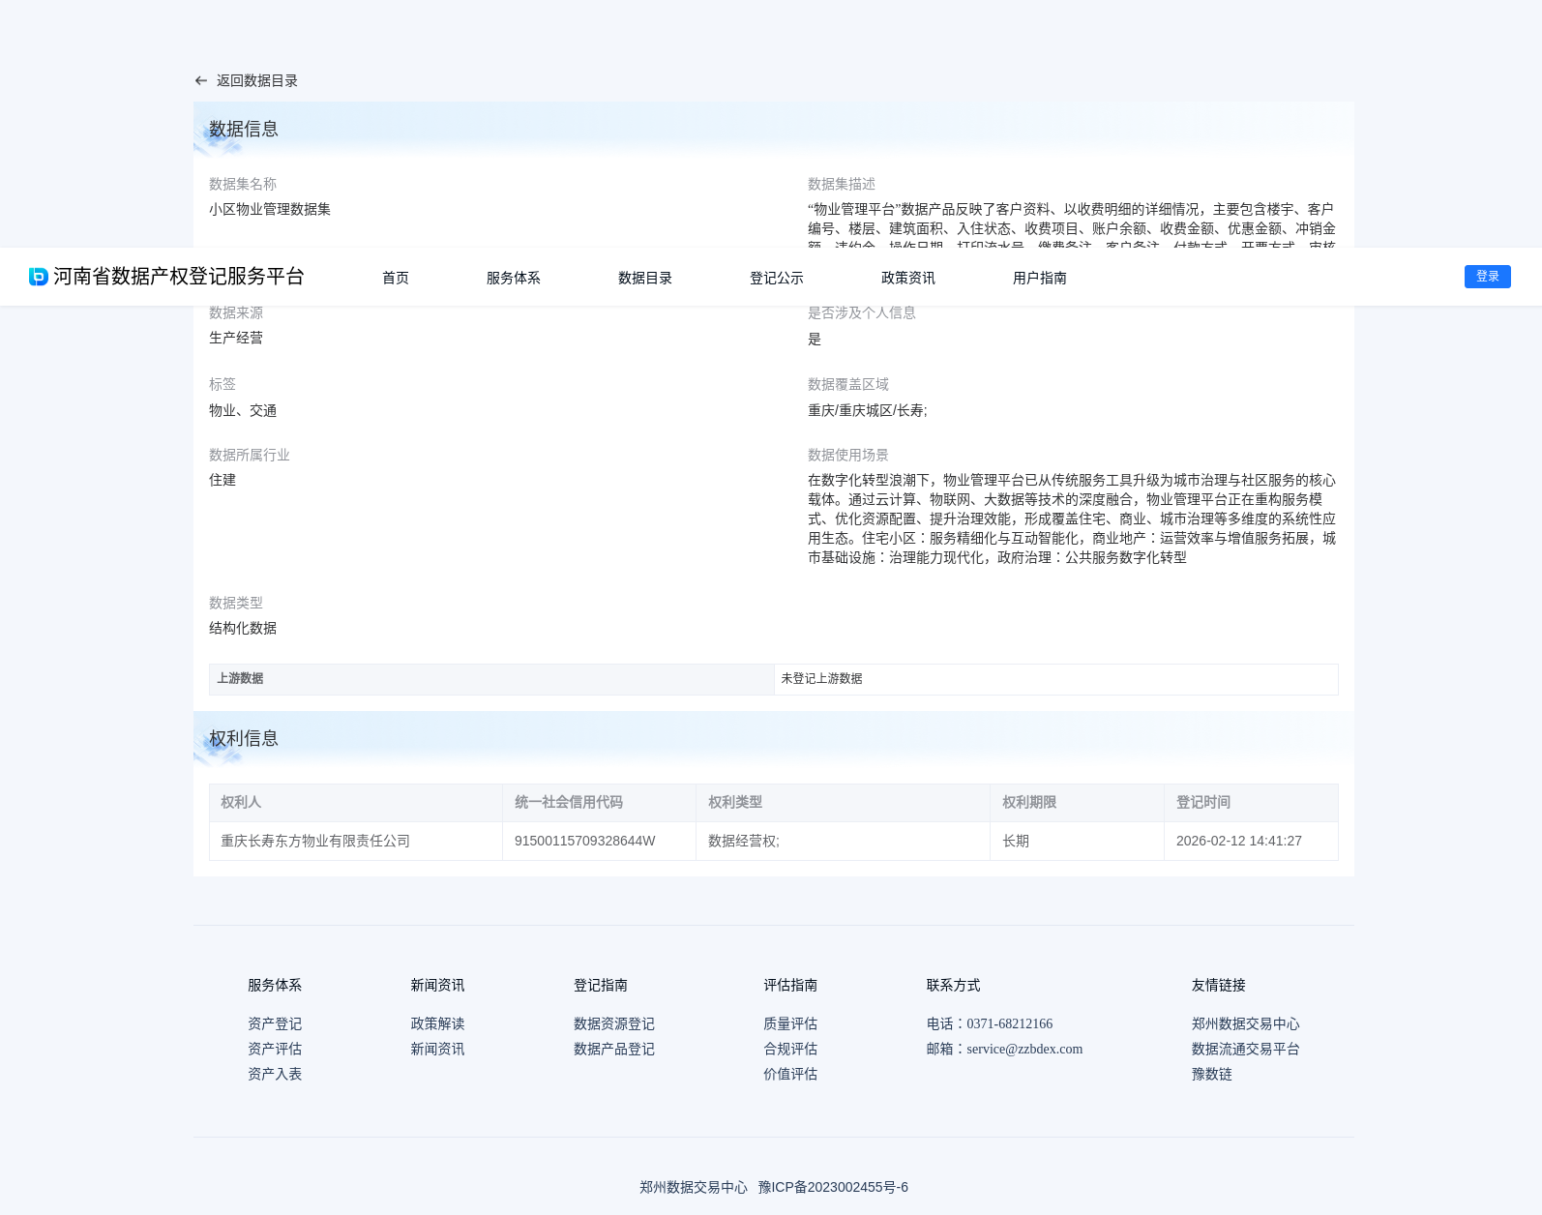Open 登记公示 navigation item

[x=777, y=278]
